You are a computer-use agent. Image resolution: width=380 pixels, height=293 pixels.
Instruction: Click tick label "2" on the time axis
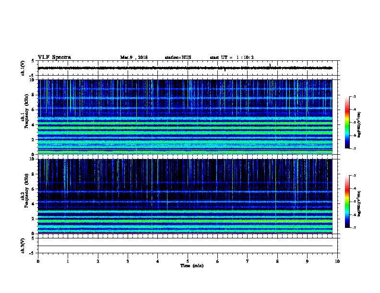pyautogui.click(x=98, y=261)
